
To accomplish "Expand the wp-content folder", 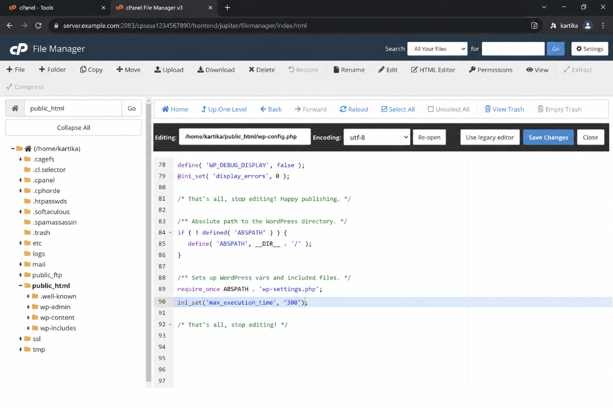I will click(28, 317).
